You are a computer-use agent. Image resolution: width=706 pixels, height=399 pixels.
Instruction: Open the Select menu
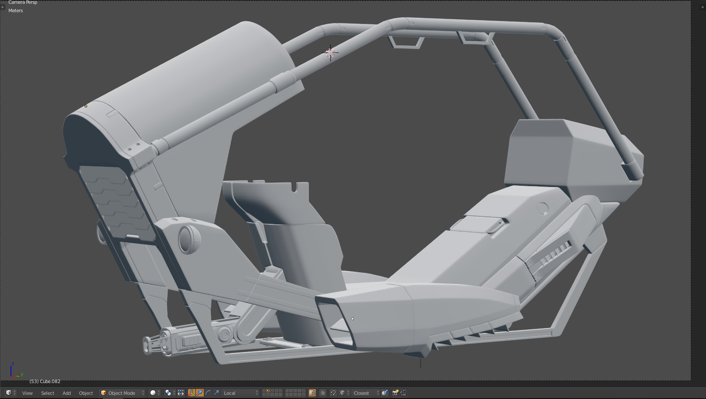click(x=47, y=393)
